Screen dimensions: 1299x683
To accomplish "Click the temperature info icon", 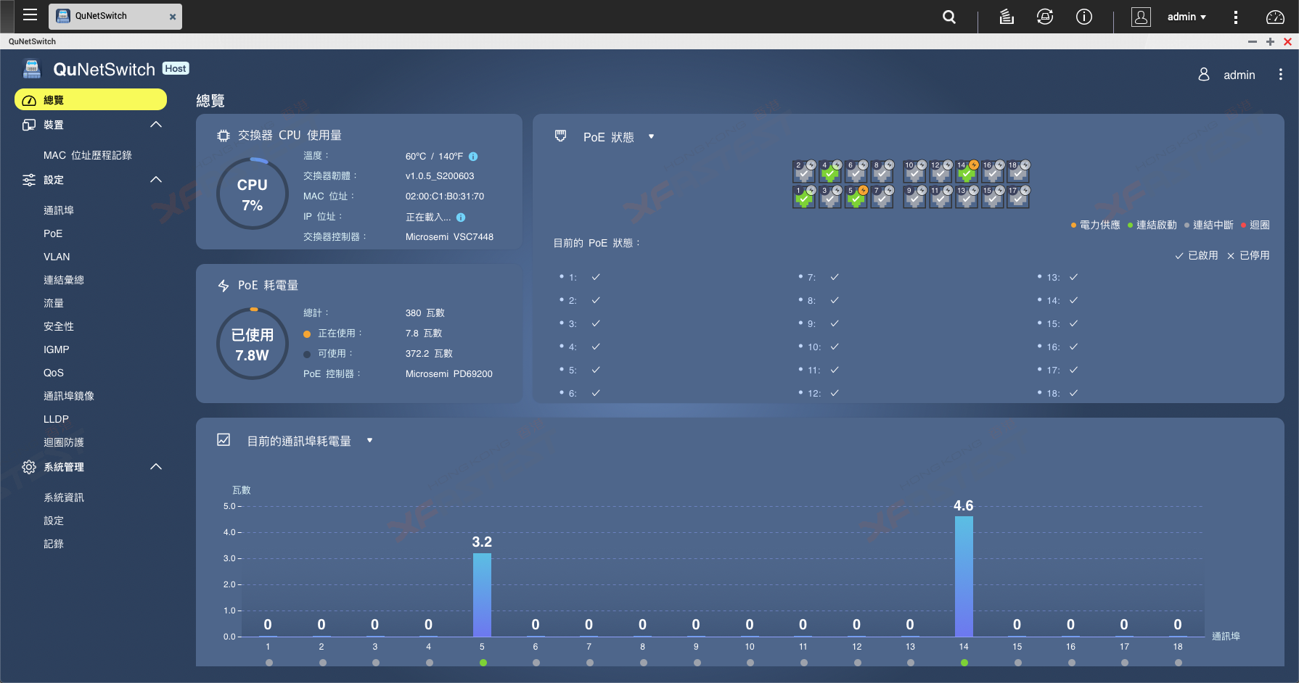I will point(473,157).
